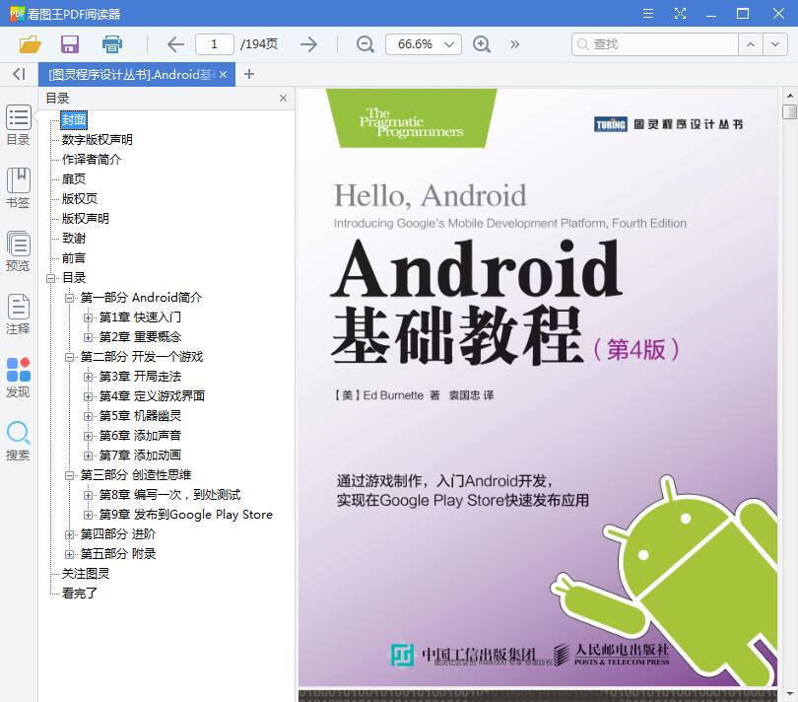Toggle fullscreen mode
This screenshot has width=798, height=702.
(x=680, y=14)
